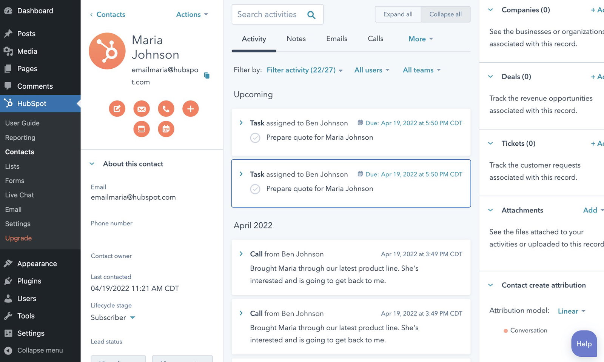Screen dimensions: 604x362
Task: Open the Notes tab
Action: [x=296, y=39]
